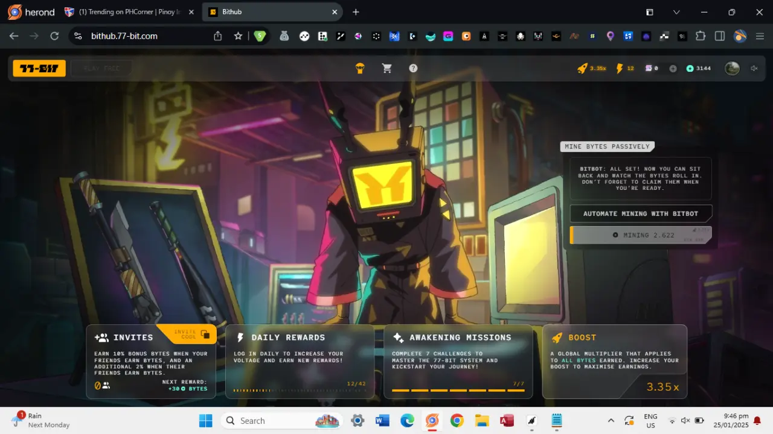Click the Awakening Missions 7/7 progress bar
773x434 pixels.
[458, 391]
